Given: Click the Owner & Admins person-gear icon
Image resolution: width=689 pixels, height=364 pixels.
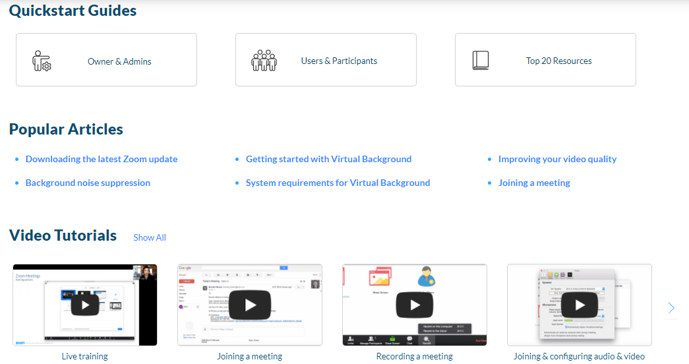Looking at the screenshot, I should coord(42,61).
